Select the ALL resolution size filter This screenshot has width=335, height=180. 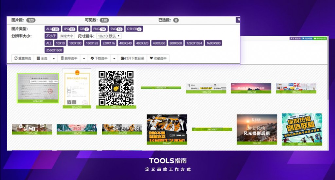click(x=49, y=43)
